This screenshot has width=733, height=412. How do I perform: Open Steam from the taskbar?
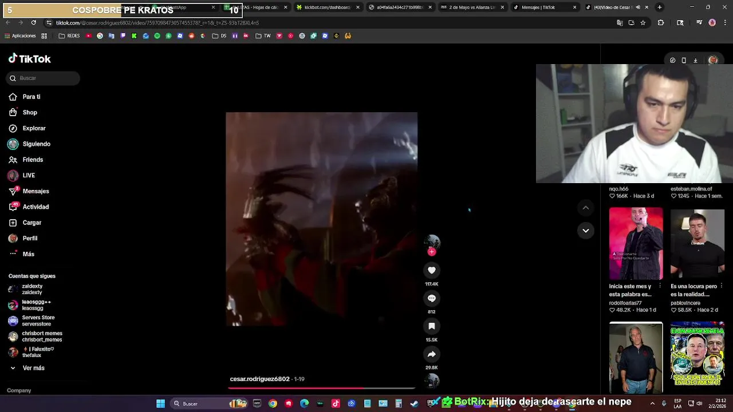(x=415, y=403)
